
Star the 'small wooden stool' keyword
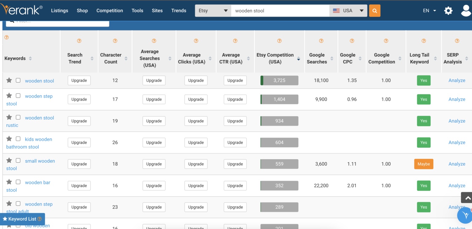click(9, 160)
